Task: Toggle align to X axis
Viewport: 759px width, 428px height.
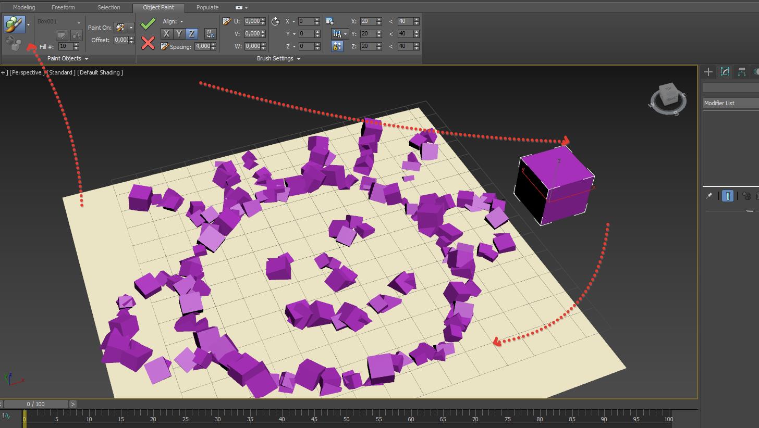Action: click(166, 34)
